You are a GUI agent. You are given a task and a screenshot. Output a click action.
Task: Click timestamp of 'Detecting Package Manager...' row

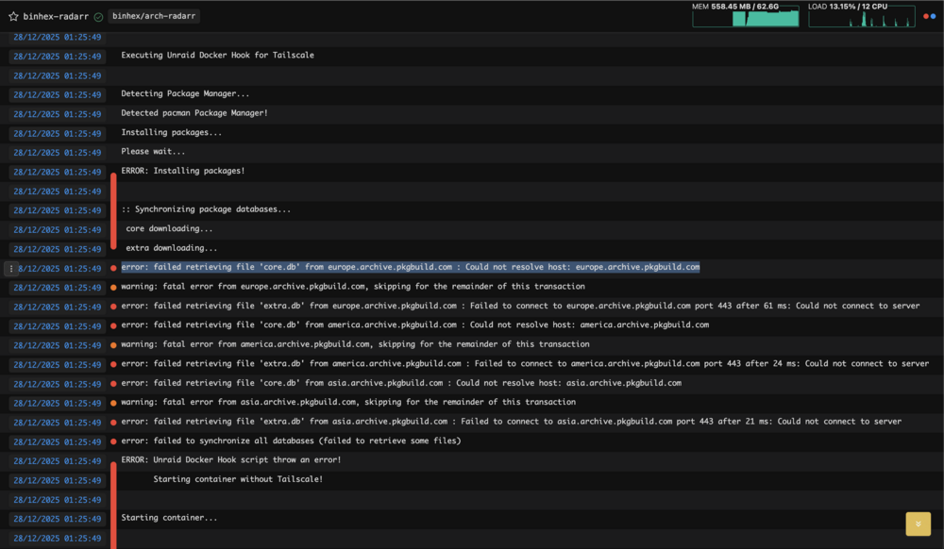click(x=58, y=95)
